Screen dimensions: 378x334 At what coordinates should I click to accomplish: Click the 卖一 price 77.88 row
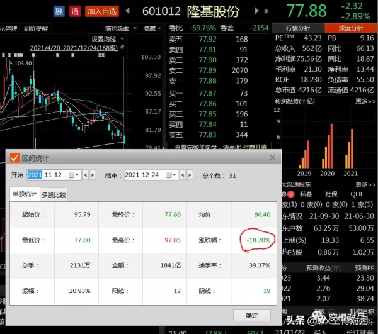point(209,81)
